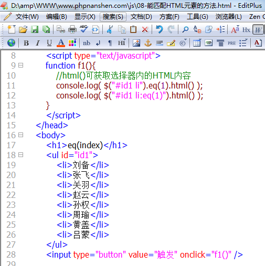Apply Italic HTML tag
Screen dimensions: 265x266
click(38, 43)
